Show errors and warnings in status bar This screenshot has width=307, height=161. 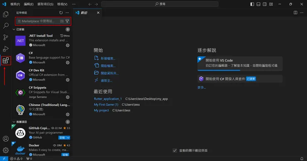point(16,159)
